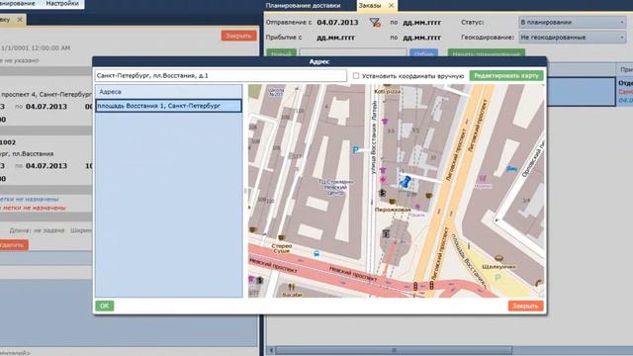
Task: Click the Адреса list header
Action: click(168, 92)
